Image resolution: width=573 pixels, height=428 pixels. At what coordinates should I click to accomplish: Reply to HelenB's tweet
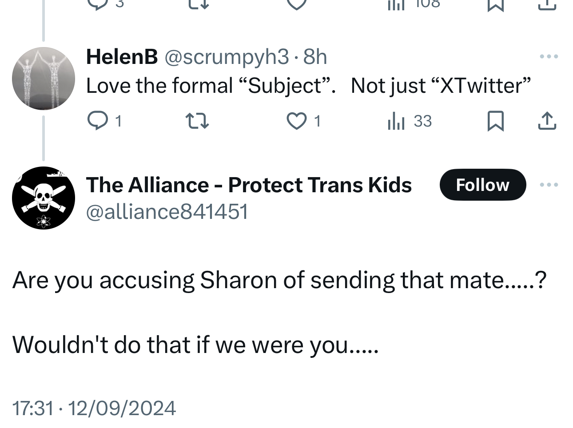point(96,121)
